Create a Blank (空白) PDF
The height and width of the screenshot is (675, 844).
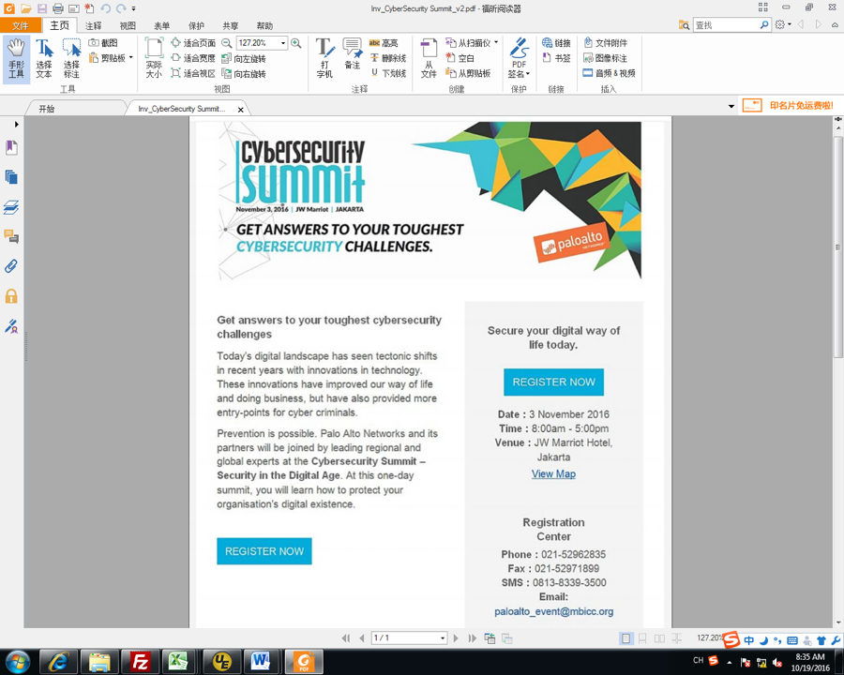(460, 57)
